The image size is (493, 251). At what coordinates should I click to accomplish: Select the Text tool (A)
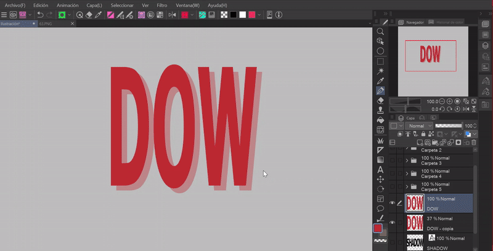(380, 170)
